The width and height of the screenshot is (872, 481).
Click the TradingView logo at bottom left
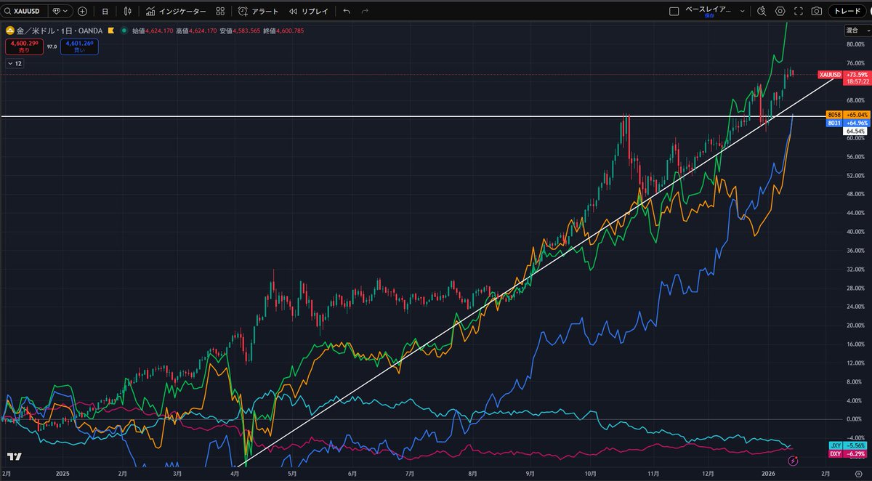click(13, 457)
